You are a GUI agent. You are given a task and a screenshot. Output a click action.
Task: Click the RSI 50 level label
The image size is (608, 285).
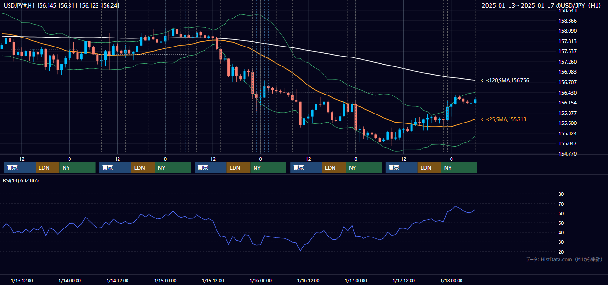561,223
